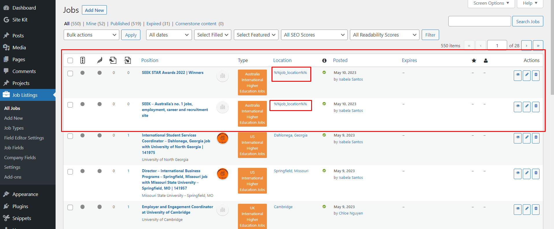Screen dimensions: 554x229
Task: Click the filled person column icon
Action: coord(486,60)
